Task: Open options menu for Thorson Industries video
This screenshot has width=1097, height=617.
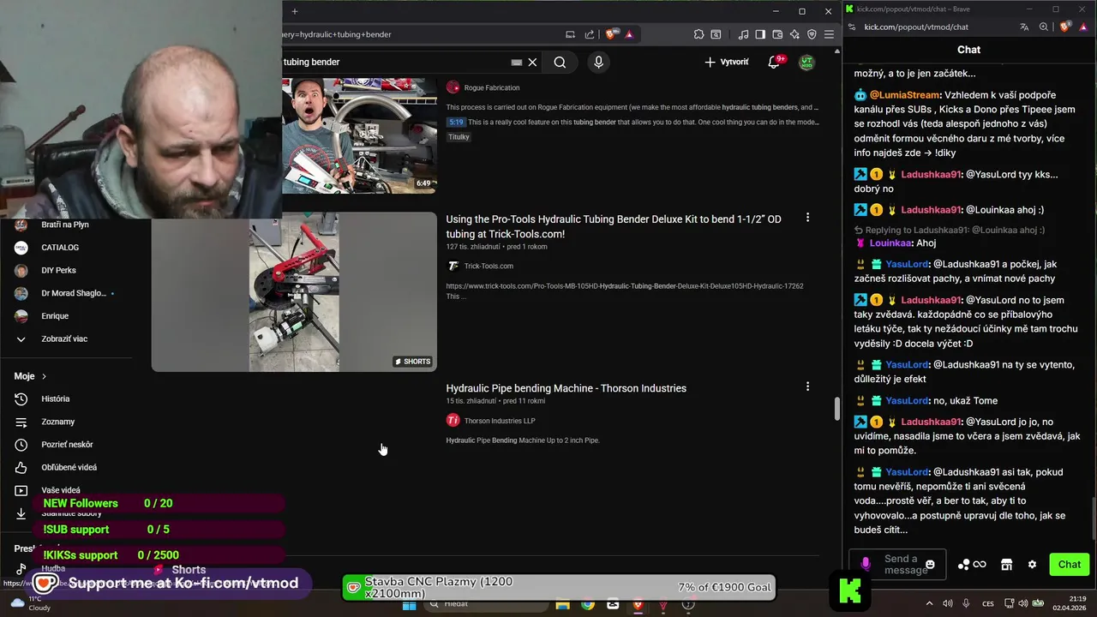Action: [x=807, y=386]
